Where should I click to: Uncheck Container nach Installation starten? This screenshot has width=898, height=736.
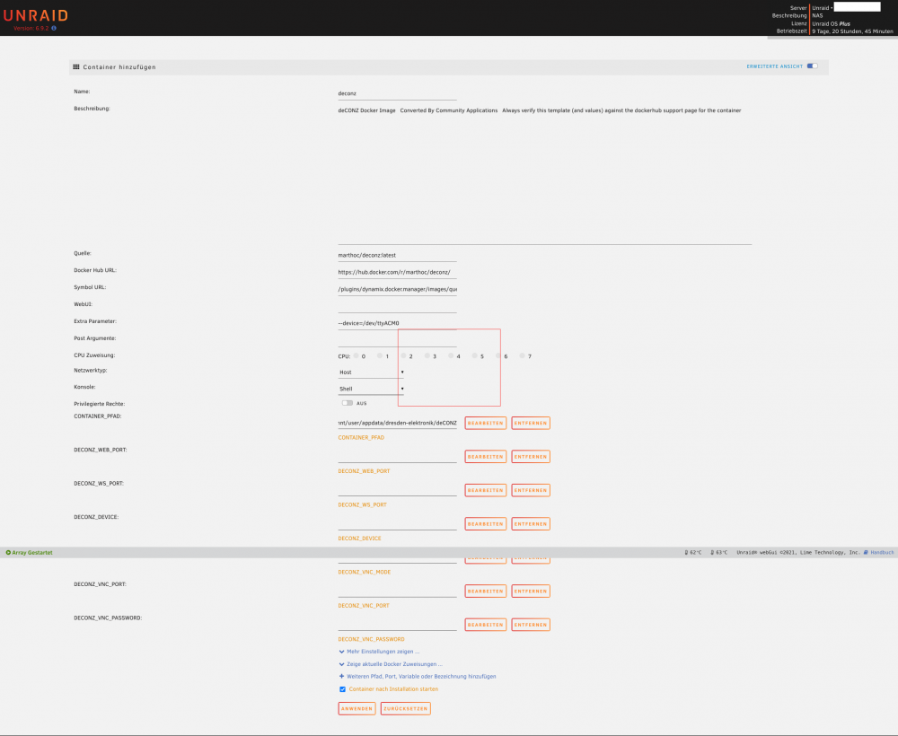[x=342, y=689]
